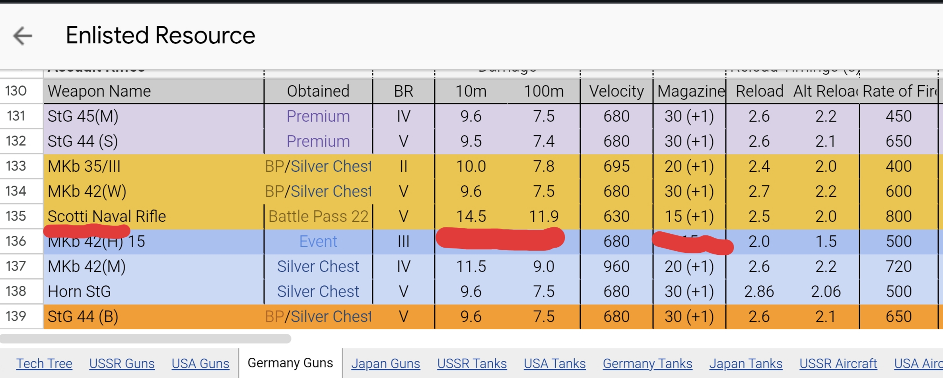The width and height of the screenshot is (943, 378).
Task: Click the horizontal scrollbar below the table
Action: tap(146, 339)
